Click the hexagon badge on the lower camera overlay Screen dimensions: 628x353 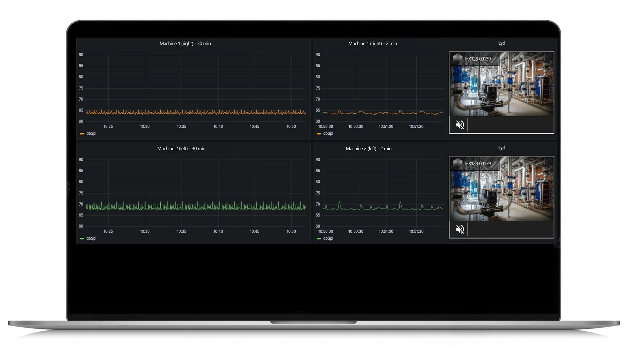457,163
